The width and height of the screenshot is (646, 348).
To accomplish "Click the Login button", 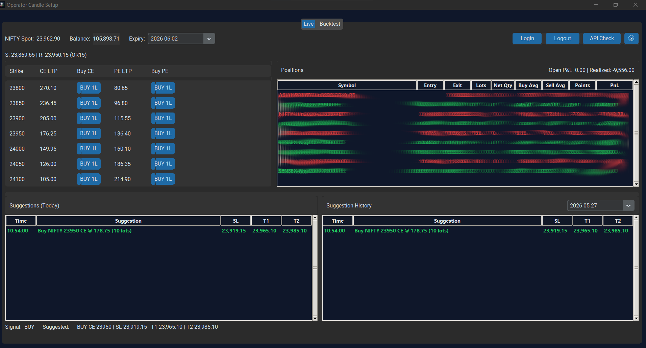I will [527, 39].
